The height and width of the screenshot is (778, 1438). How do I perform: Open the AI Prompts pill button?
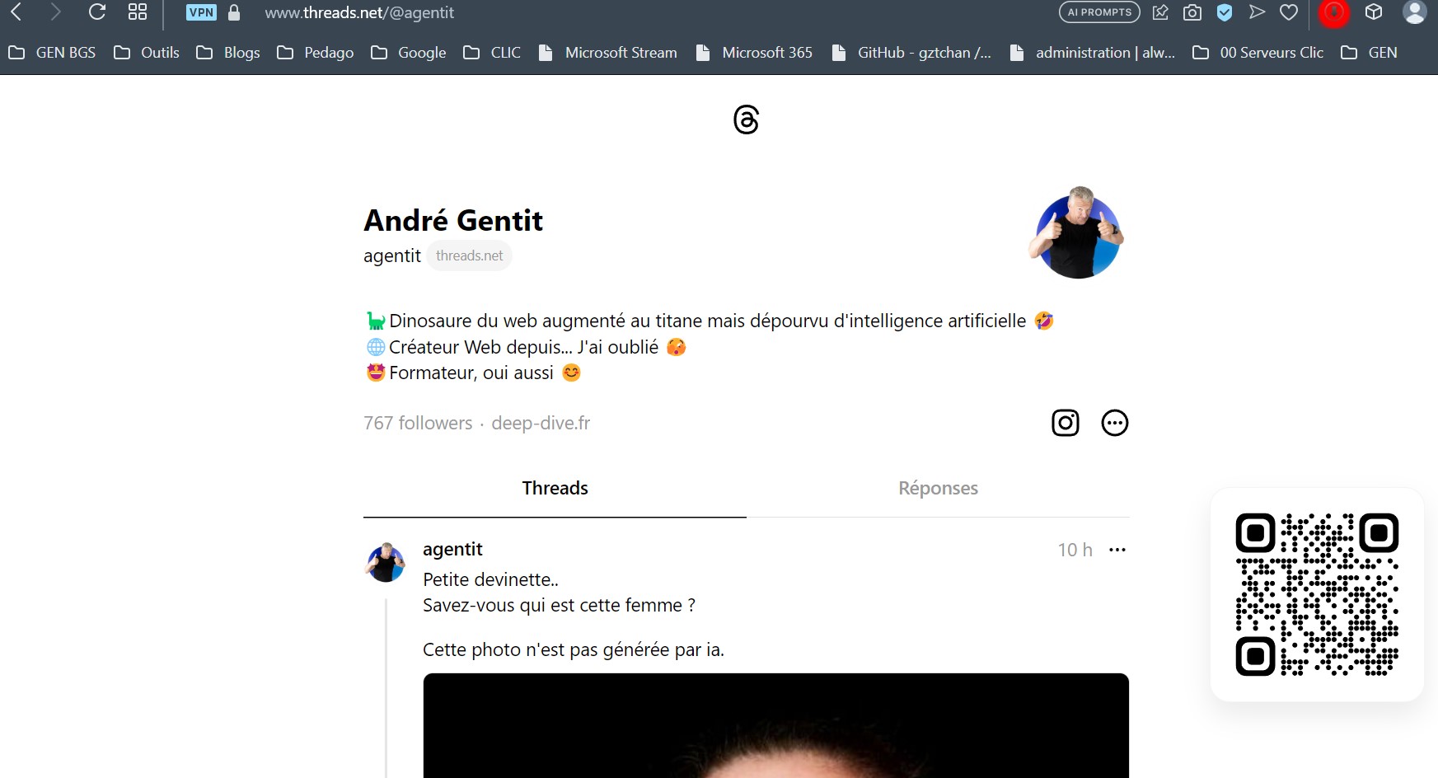click(1099, 12)
